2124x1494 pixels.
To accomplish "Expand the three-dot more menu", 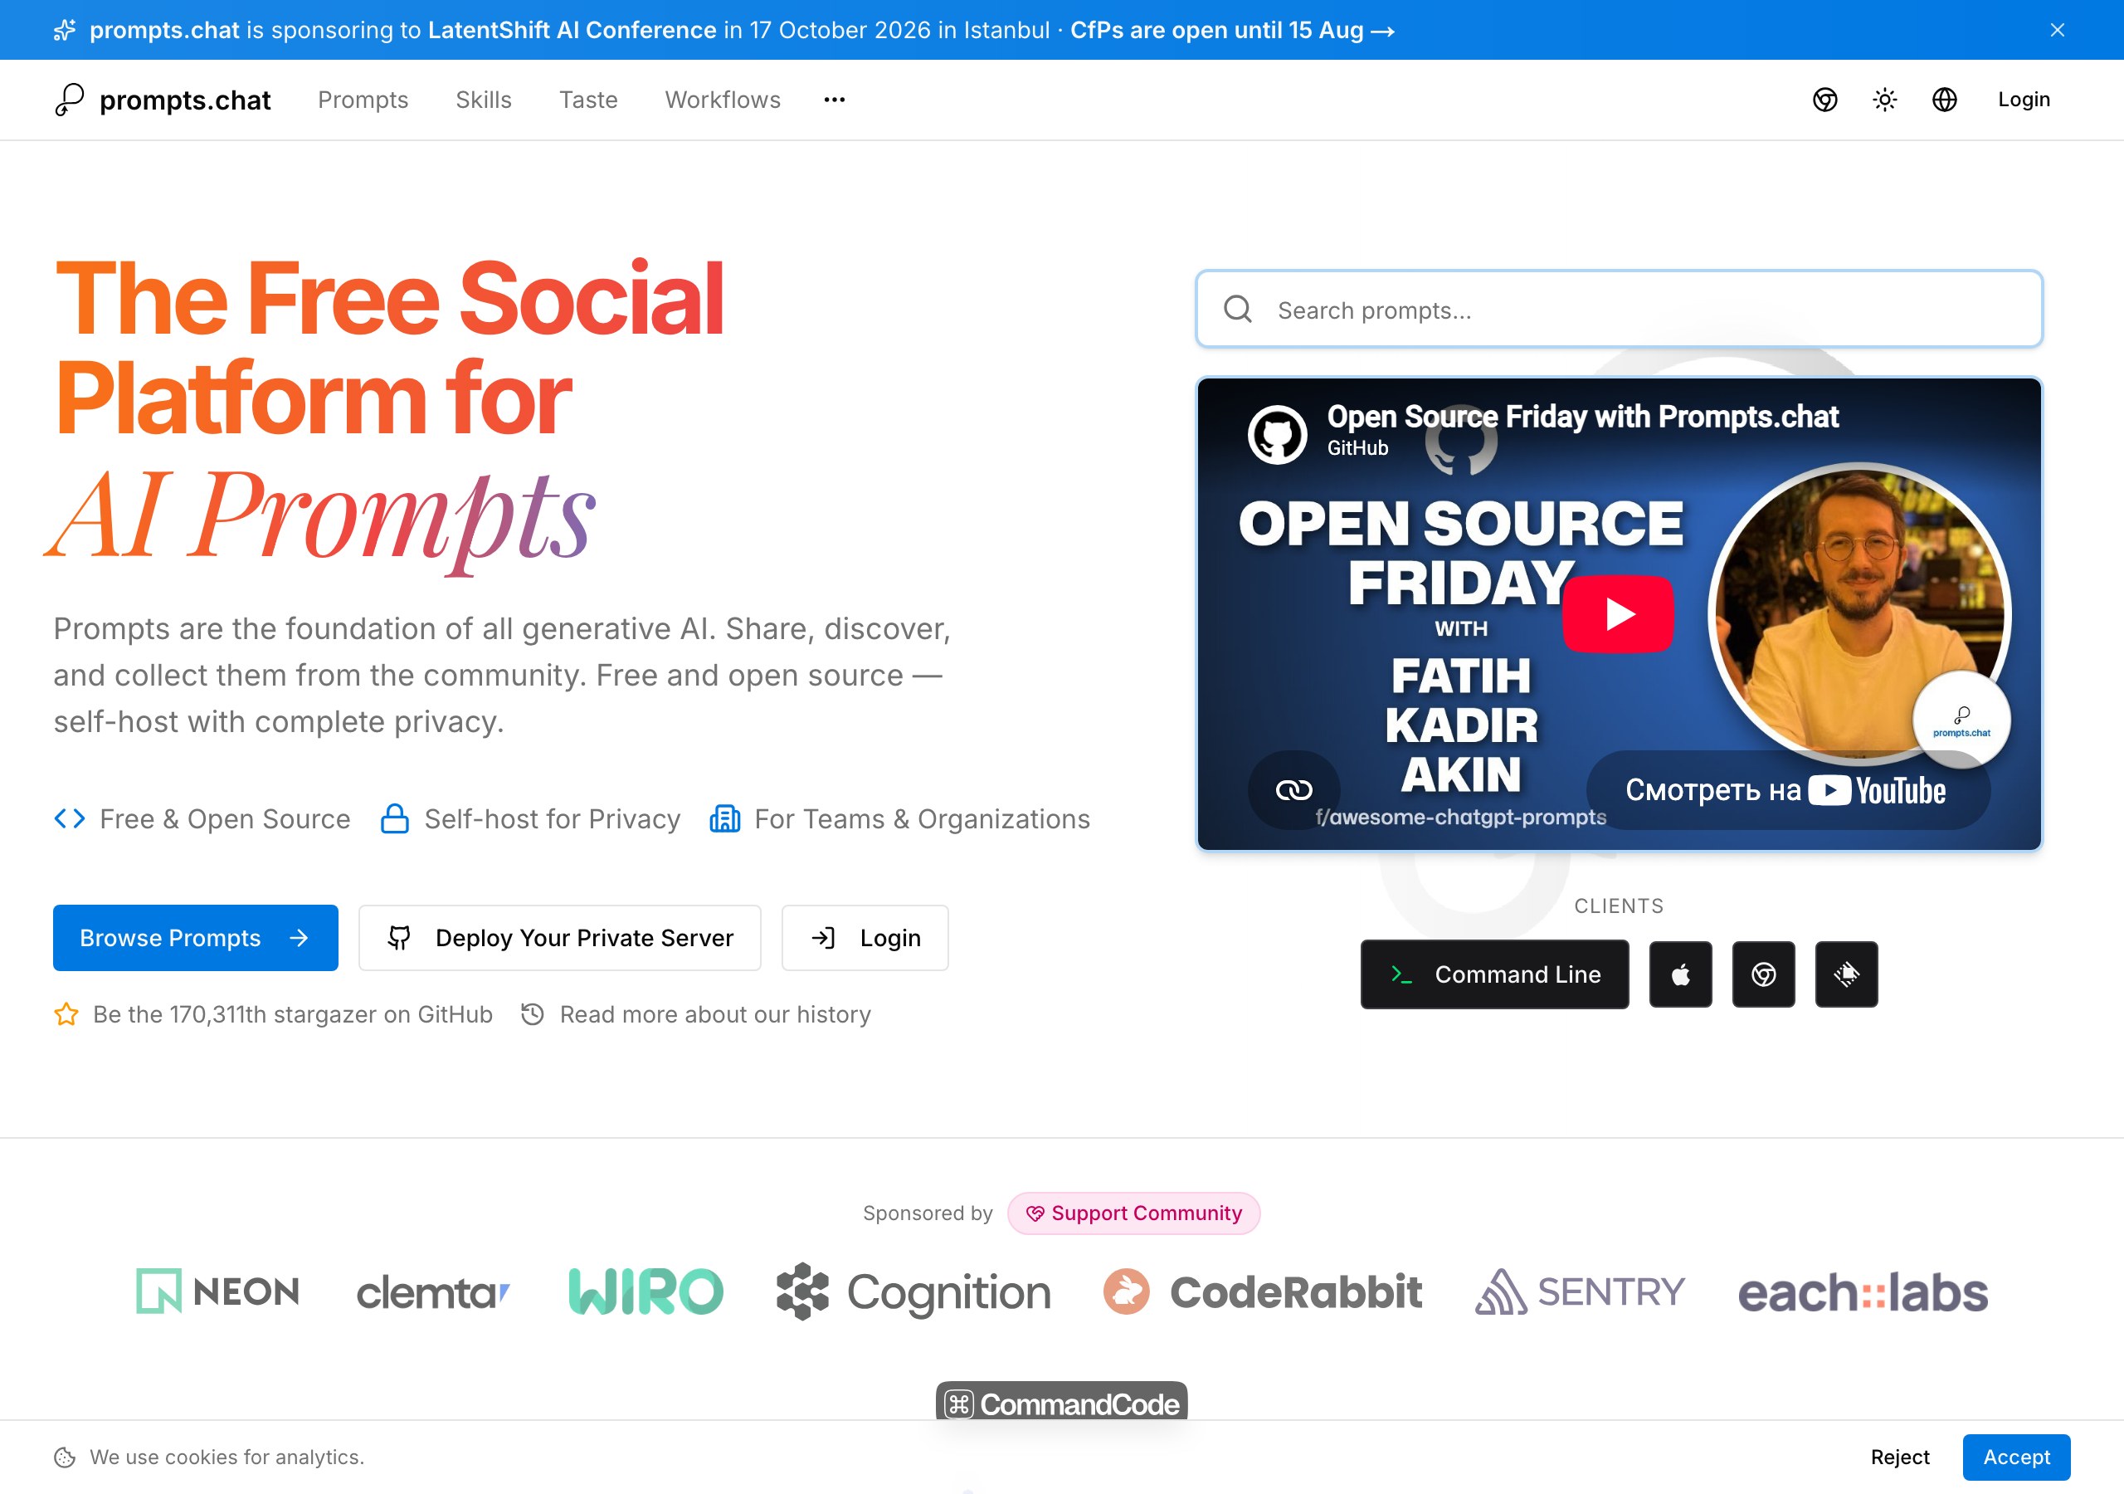I will tap(835, 99).
